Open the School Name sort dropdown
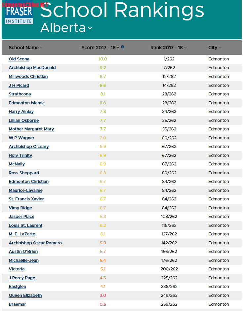 click(41, 48)
